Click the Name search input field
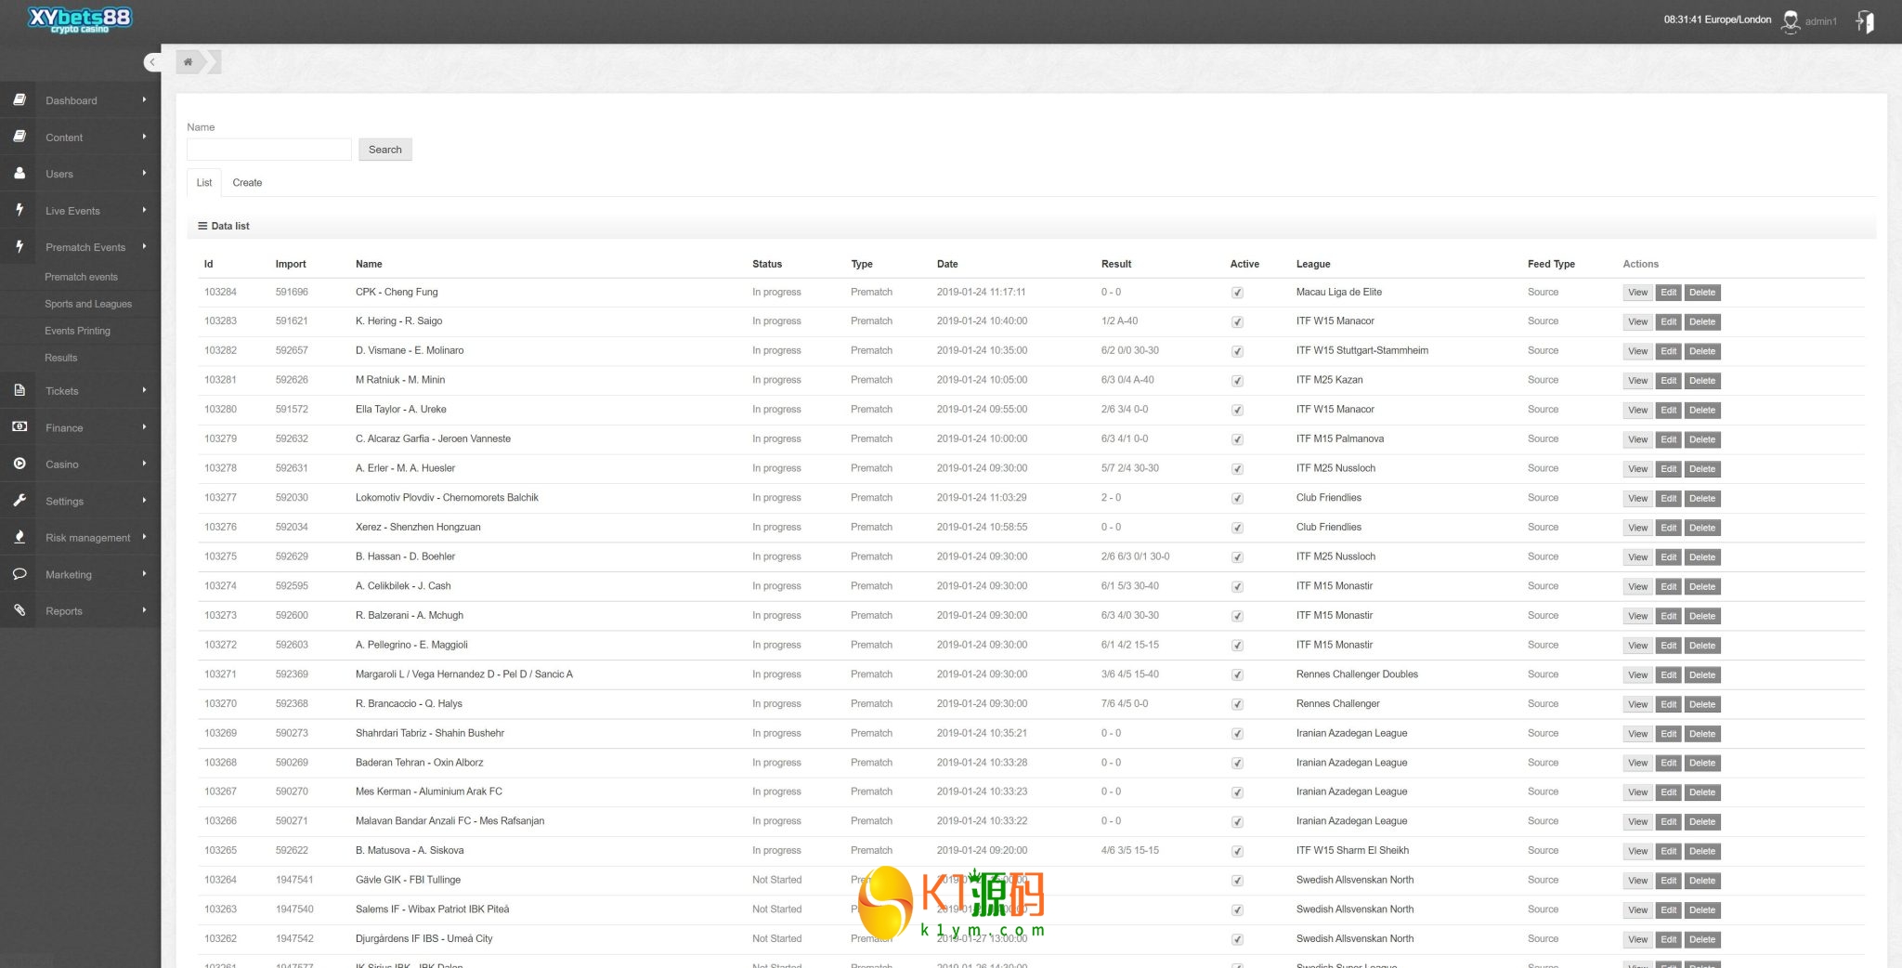1902x968 pixels. click(x=269, y=150)
